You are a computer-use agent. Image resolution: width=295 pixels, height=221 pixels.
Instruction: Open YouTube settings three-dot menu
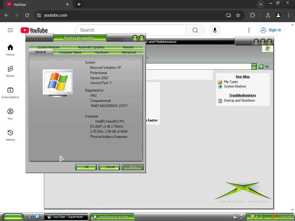pos(249,30)
